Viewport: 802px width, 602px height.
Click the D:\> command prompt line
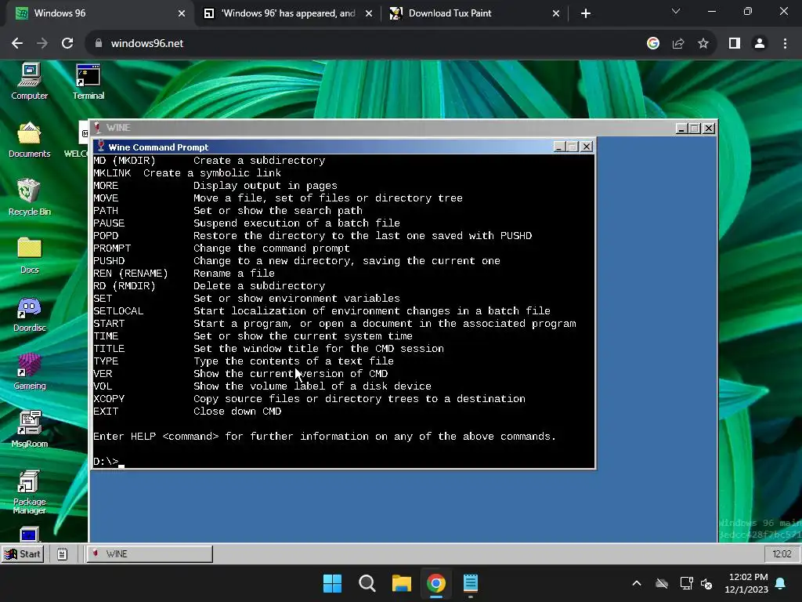coord(109,461)
